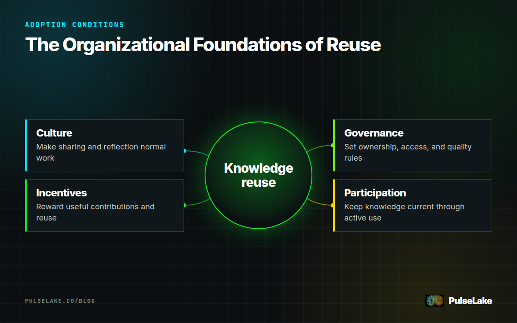The image size is (517, 323).
Task: Click "Set ownership, access, and quality rules" text
Action: tap(408, 152)
